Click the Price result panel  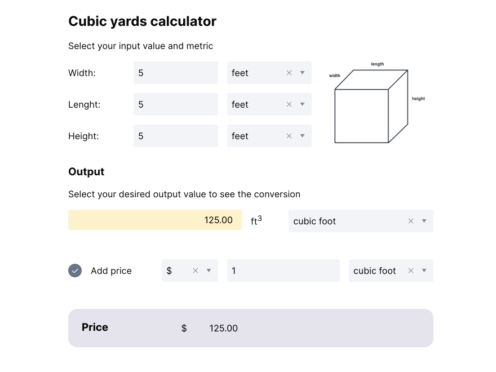250,327
